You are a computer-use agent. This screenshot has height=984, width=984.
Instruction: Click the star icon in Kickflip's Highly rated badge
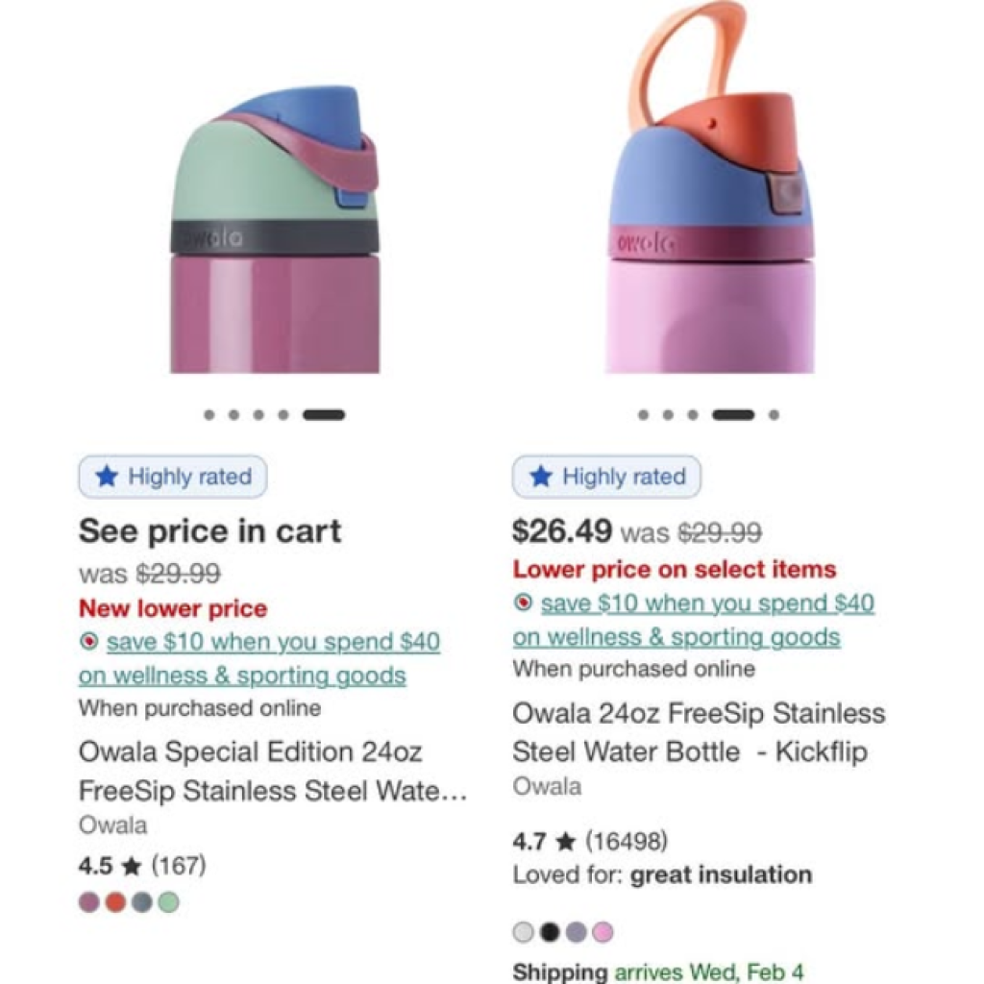[x=541, y=477]
